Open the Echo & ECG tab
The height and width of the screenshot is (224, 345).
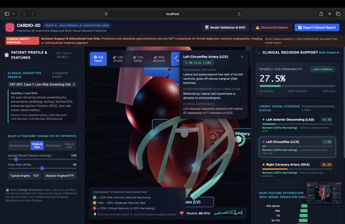click(69, 145)
